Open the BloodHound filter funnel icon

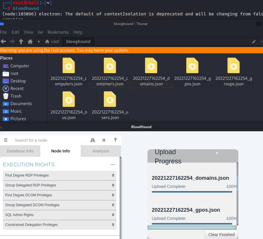[116, 140]
